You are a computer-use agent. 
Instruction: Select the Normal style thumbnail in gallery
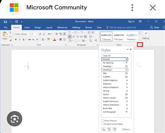(106, 37)
